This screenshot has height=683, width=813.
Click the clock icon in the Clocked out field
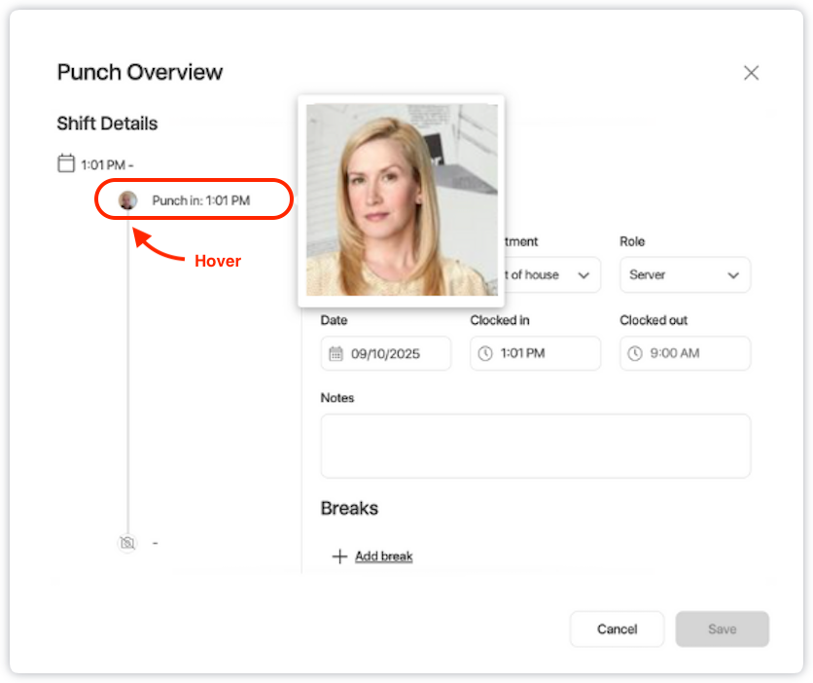point(635,354)
